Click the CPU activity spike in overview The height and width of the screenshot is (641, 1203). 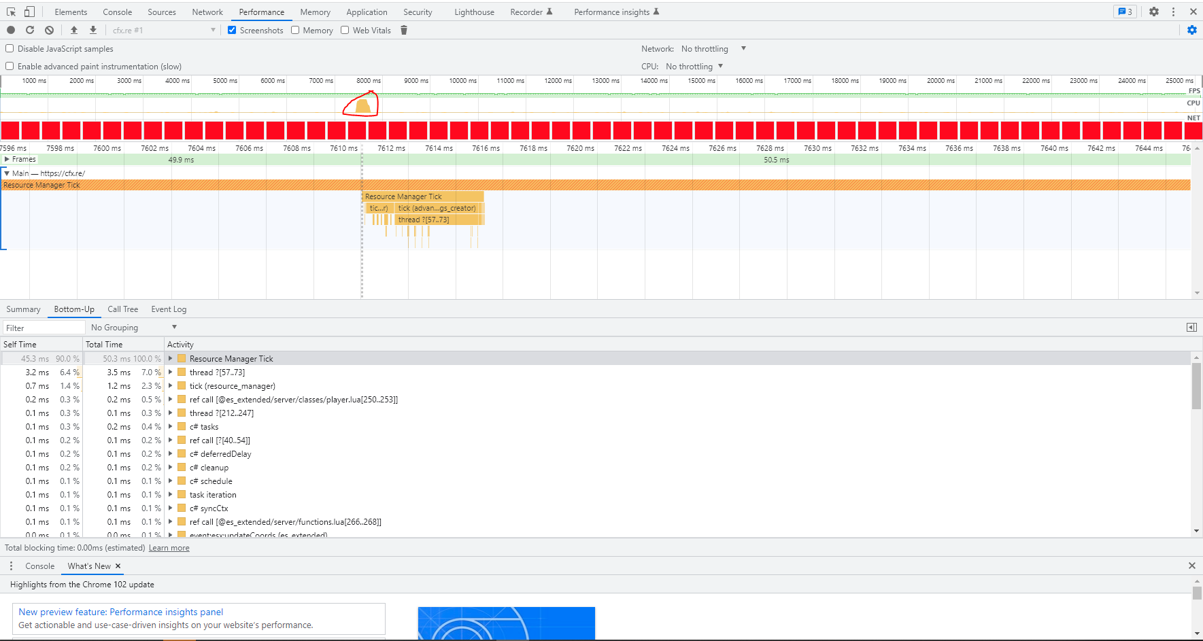363,106
